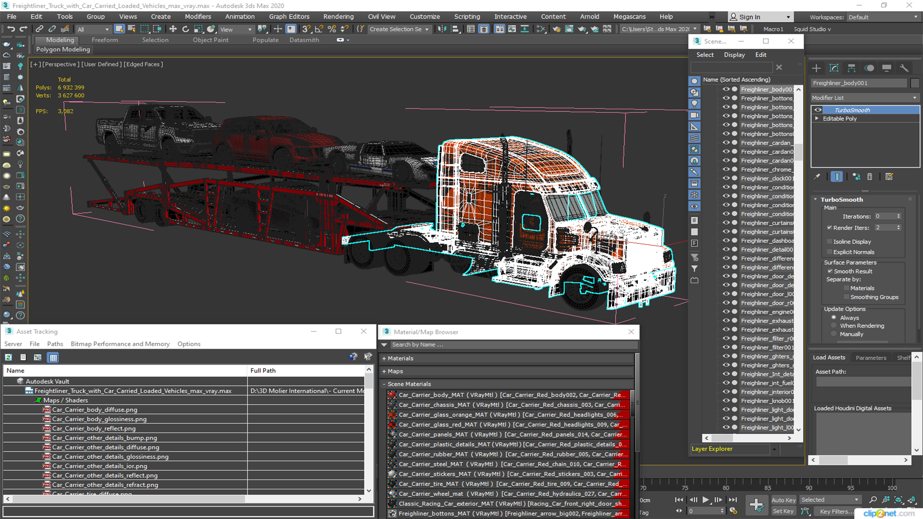Viewport: 923px width, 519px height.
Task: Toggle Angle Snap icon
Action: pos(319,29)
